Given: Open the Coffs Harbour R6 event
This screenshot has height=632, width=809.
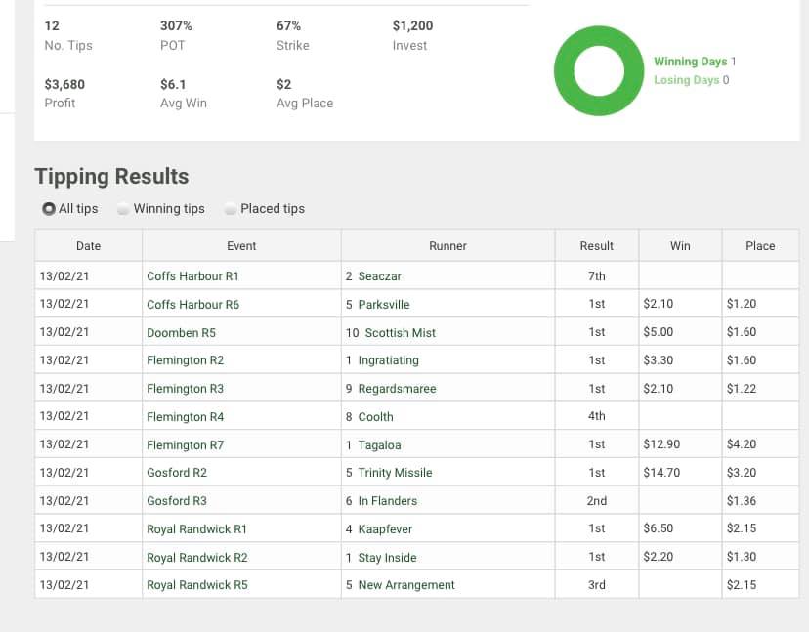Looking at the screenshot, I should 192,305.
